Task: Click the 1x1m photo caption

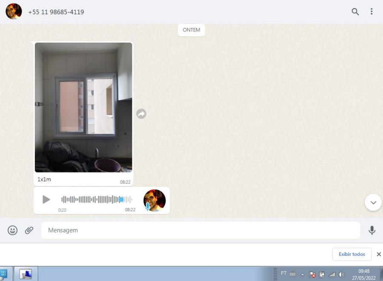Action: pos(44,179)
